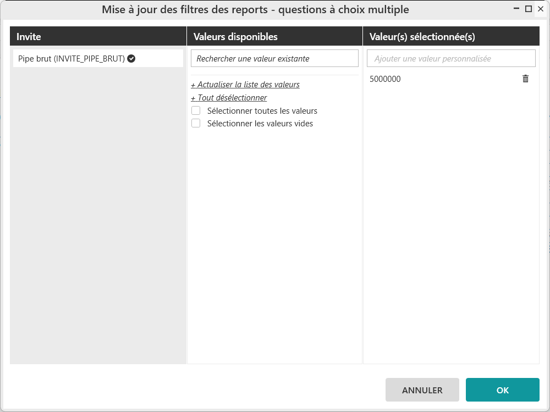Select the Pipe brut (INVITE_PIPE_BRUT) prompt
The height and width of the screenshot is (412, 550).
point(71,59)
